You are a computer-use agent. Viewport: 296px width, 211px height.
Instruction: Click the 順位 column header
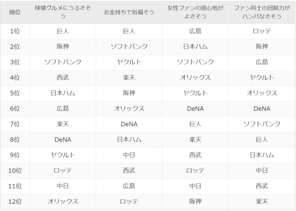[15, 12]
